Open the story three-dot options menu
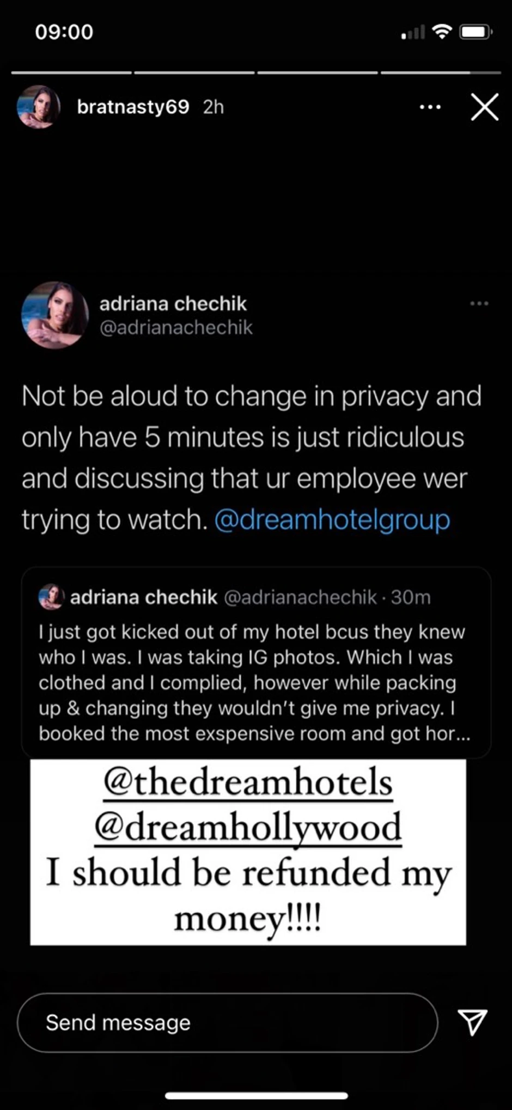The image size is (512, 1110). (x=430, y=107)
